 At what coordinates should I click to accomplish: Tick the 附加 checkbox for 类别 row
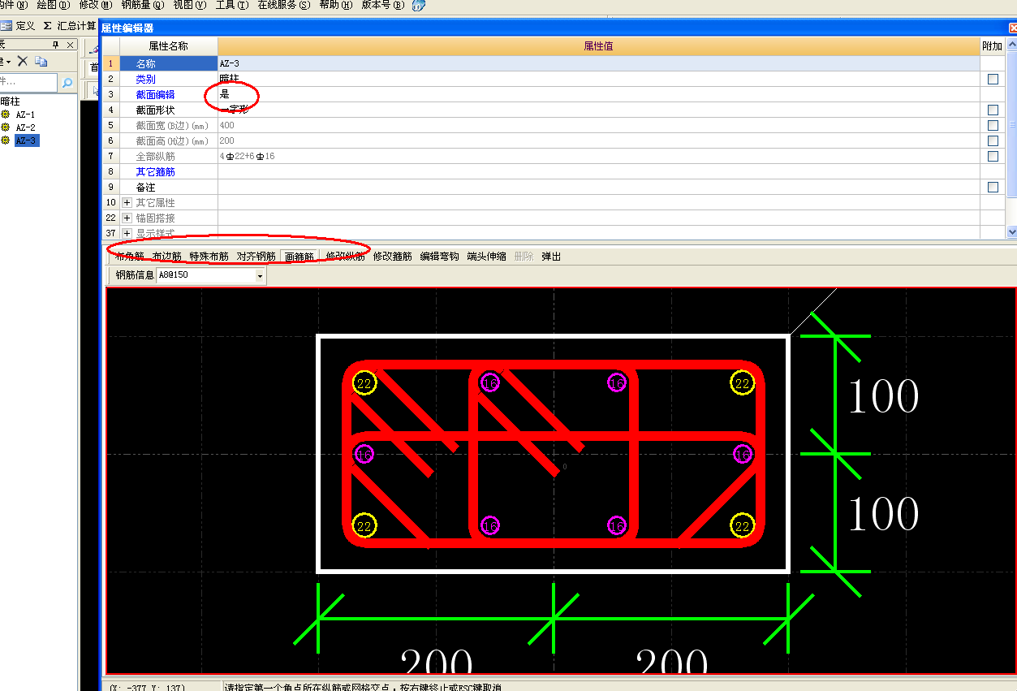pos(993,79)
